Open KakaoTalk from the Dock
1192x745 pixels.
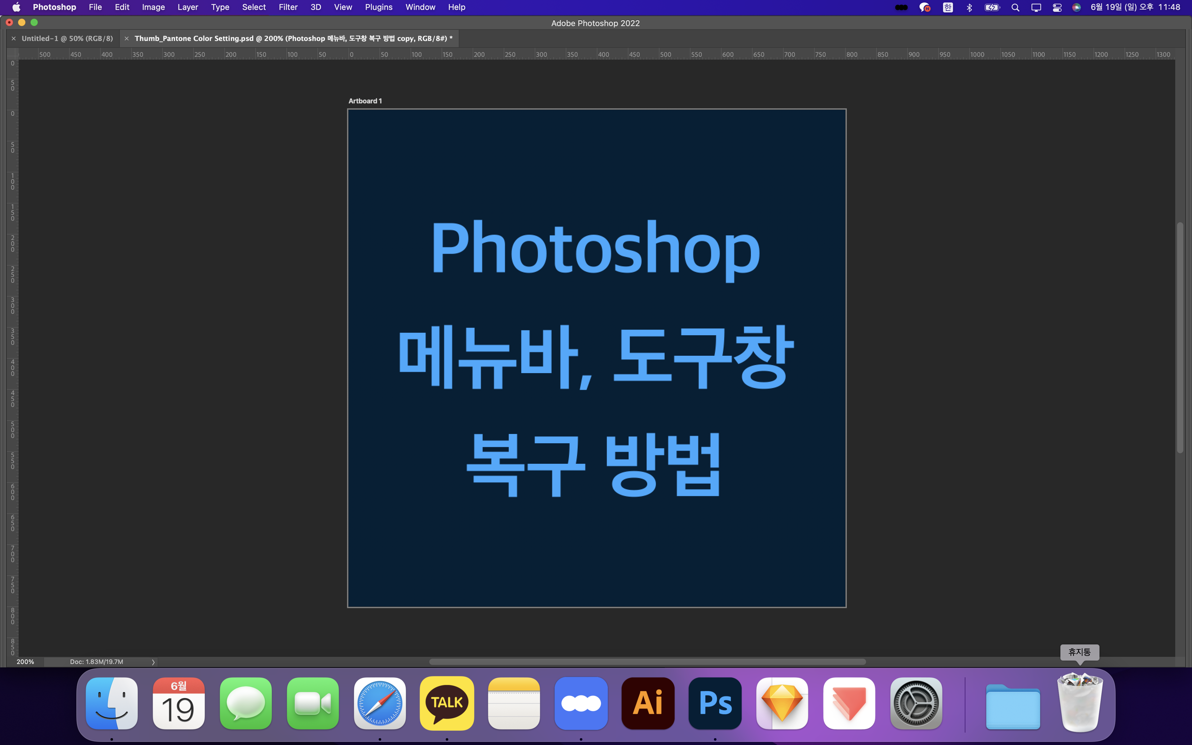click(447, 703)
